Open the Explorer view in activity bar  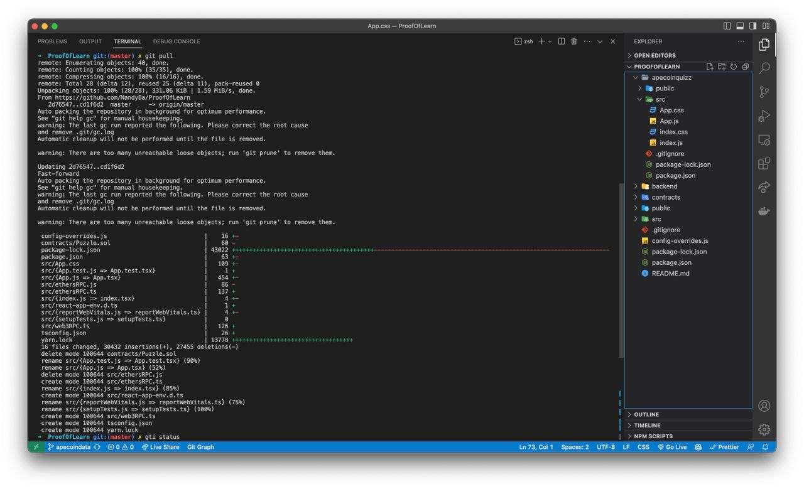(764, 45)
